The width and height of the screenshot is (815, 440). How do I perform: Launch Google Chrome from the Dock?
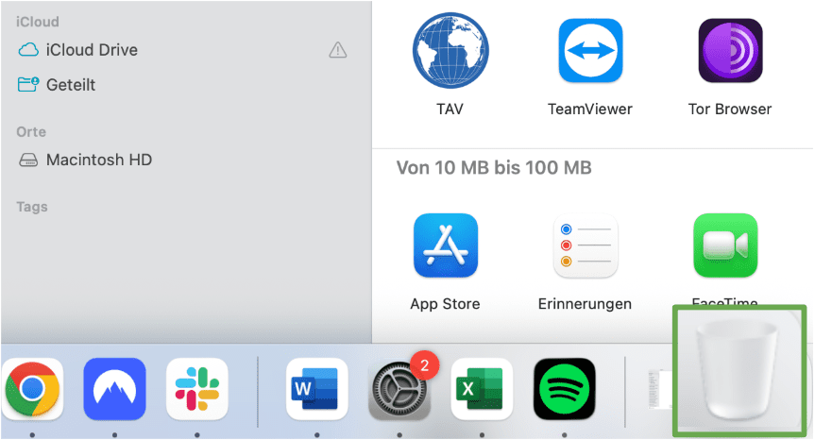coord(32,389)
